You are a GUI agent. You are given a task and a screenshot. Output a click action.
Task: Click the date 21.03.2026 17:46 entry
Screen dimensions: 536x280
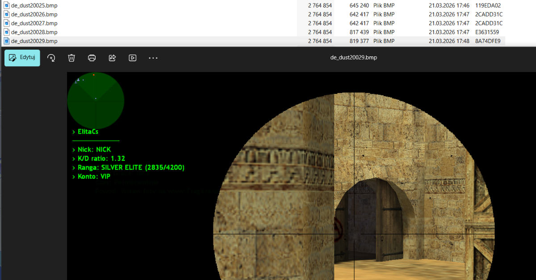coord(449,5)
